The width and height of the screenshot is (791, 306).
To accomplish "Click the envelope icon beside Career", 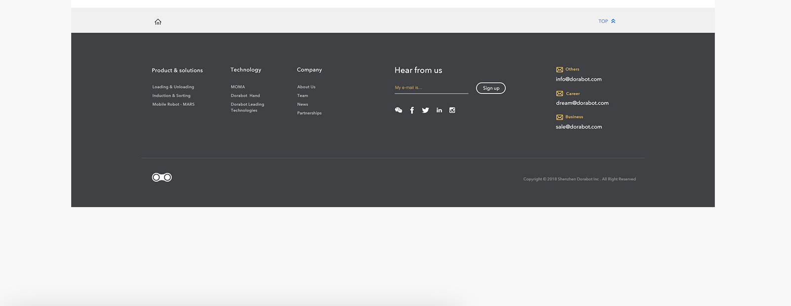I will click(x=560, y=93).
